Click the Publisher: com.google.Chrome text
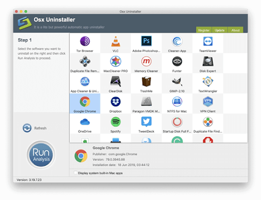The image size is (261, 200). coord(115,154)
